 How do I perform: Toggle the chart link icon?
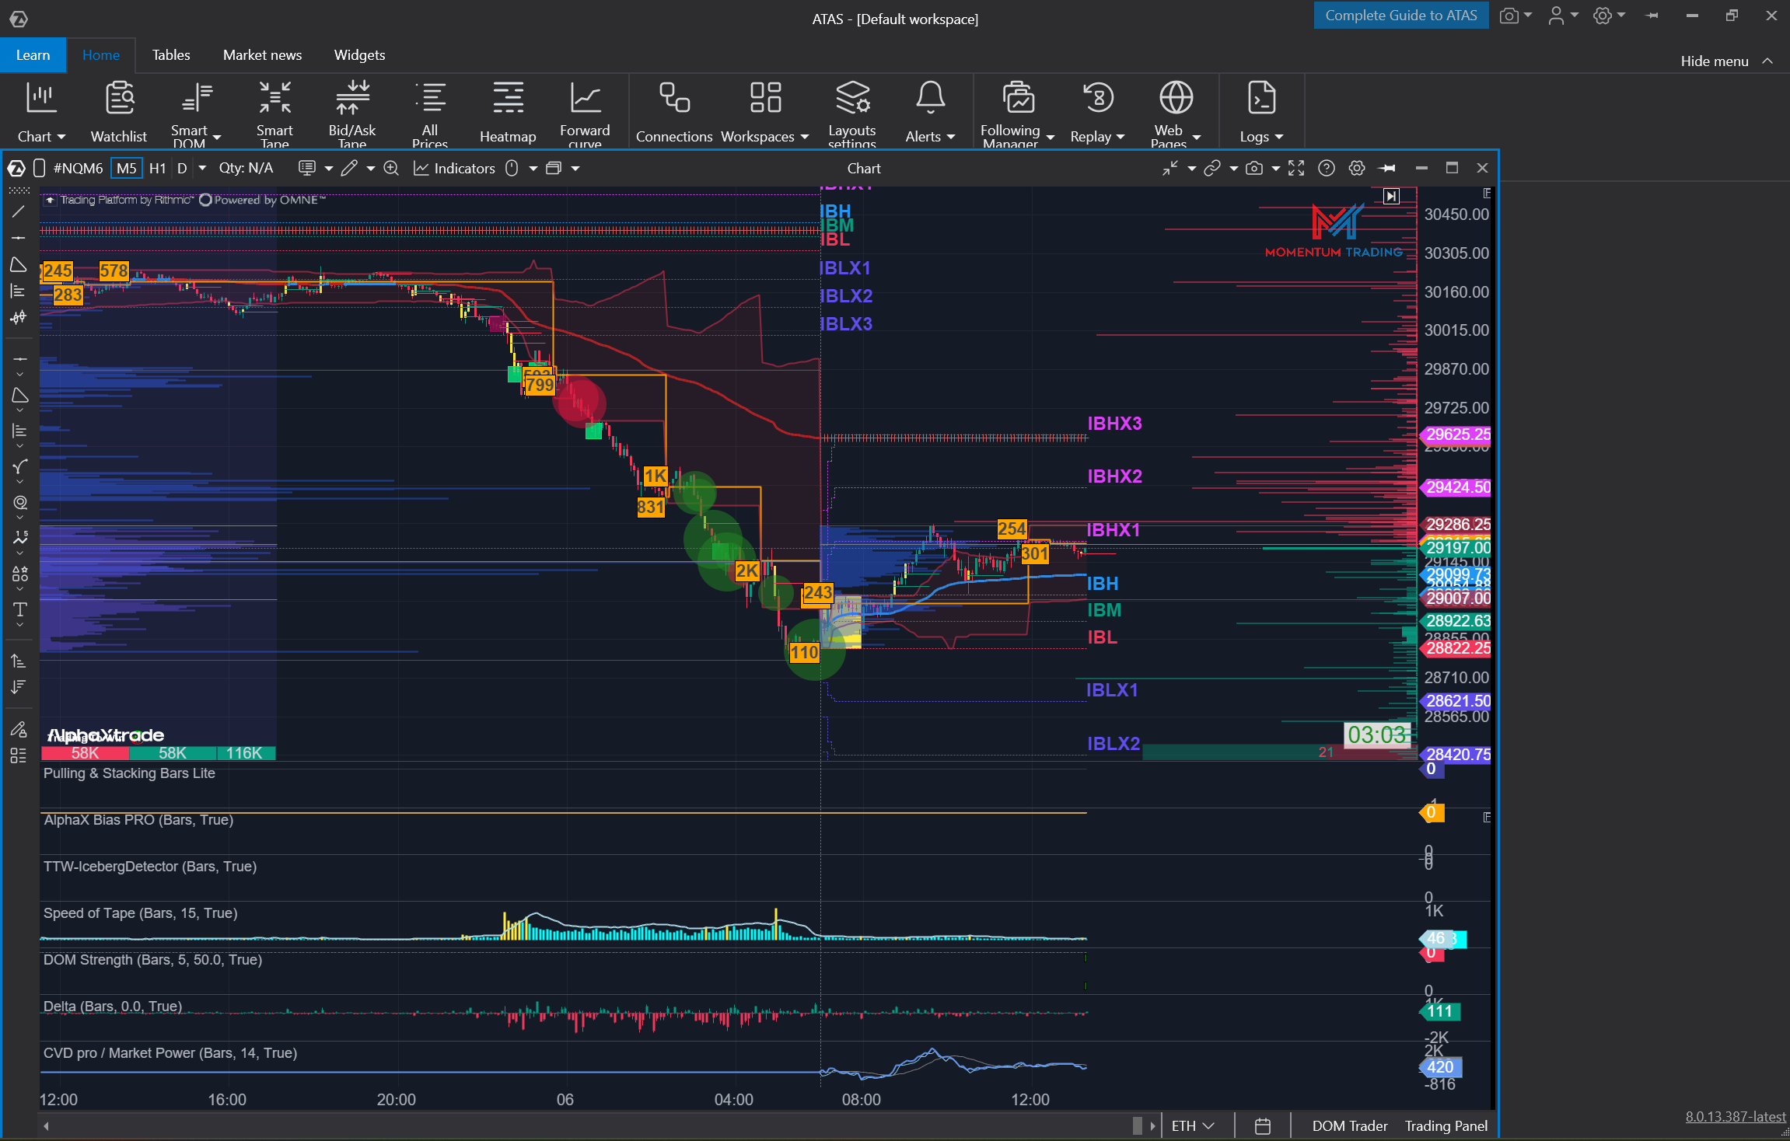coord(1211,168)
